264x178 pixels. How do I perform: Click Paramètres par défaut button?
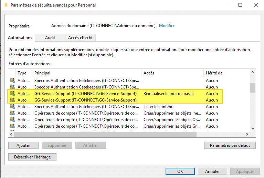pyautogui.click(x=230, y=145)
